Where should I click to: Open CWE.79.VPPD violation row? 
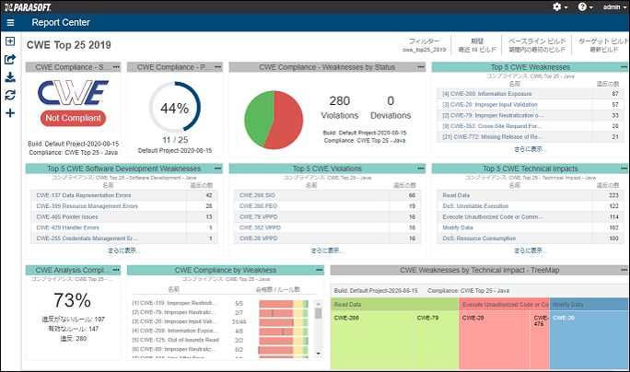coord(328,217)
